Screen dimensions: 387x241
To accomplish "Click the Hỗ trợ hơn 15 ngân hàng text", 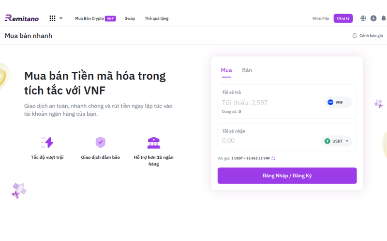I will (x=153, y=161).
